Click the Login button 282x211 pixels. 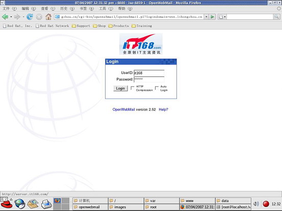(x=120, y=88)
